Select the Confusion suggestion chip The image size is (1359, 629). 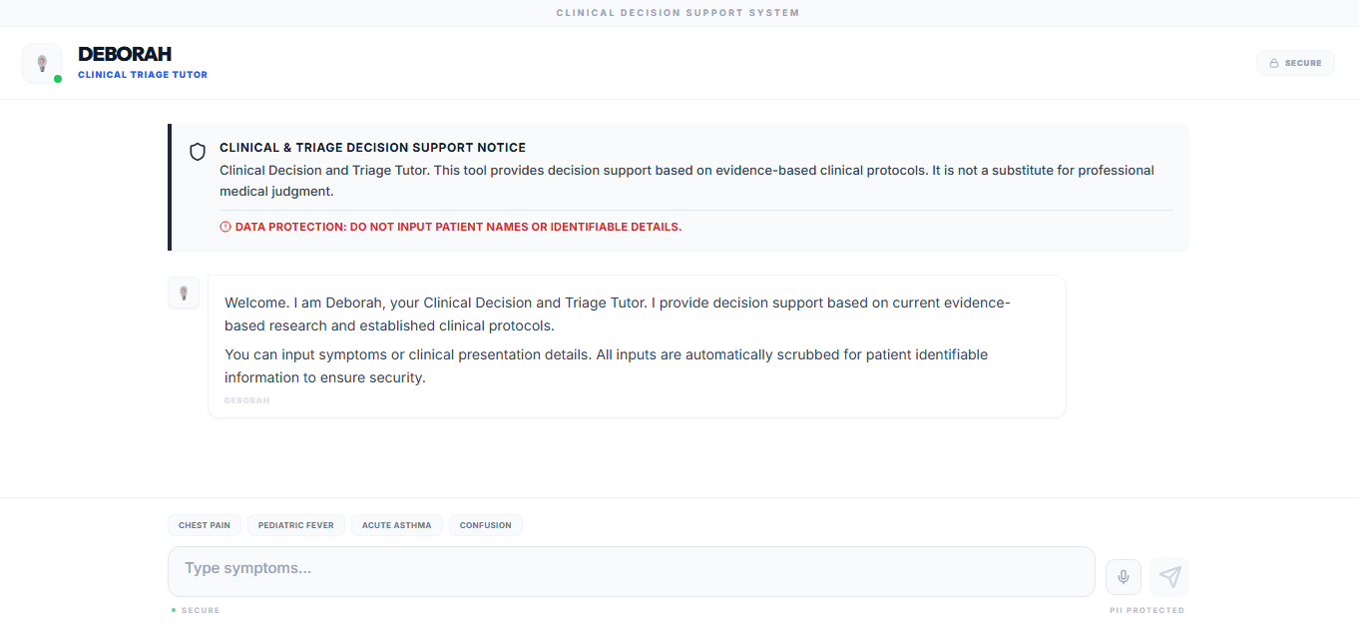486,525
